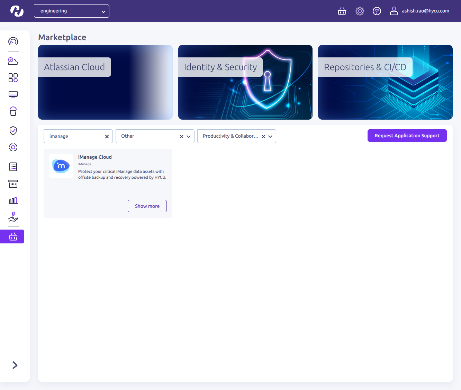Click Request Application Support button

[407, 136]
